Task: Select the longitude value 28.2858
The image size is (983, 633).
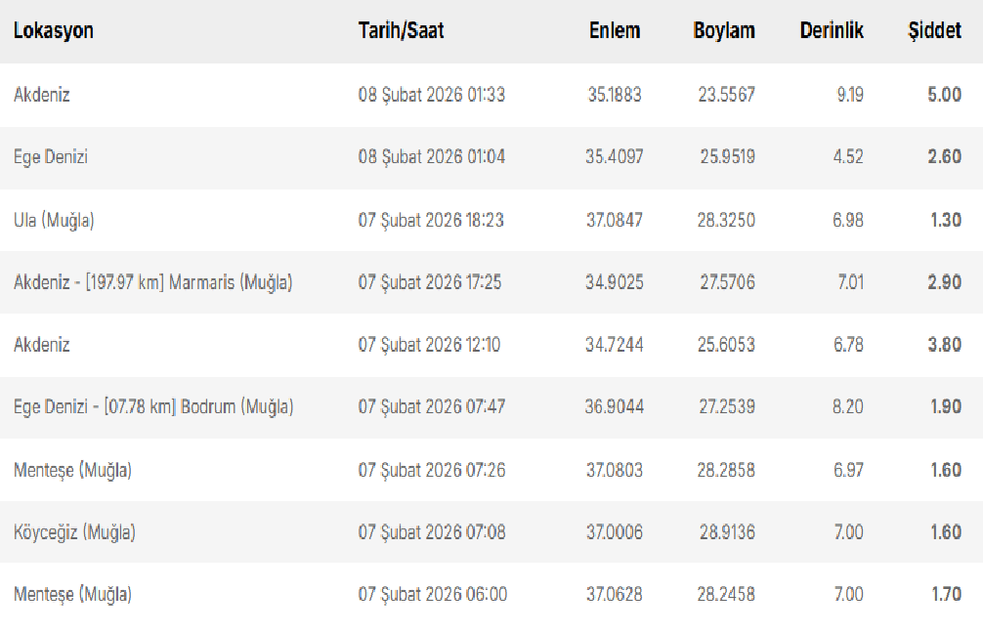Action: pyautogui.click(x=726, y=470)
